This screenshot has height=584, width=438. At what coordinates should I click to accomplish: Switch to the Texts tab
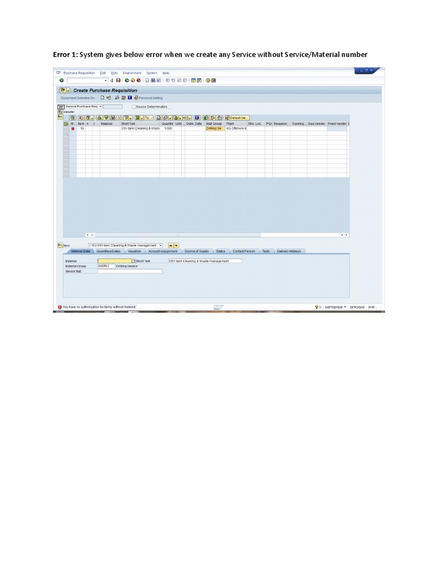tap(266, 251)
